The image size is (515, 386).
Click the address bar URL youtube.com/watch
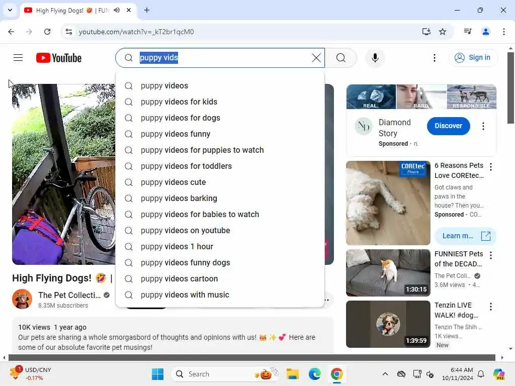[136, 32]
